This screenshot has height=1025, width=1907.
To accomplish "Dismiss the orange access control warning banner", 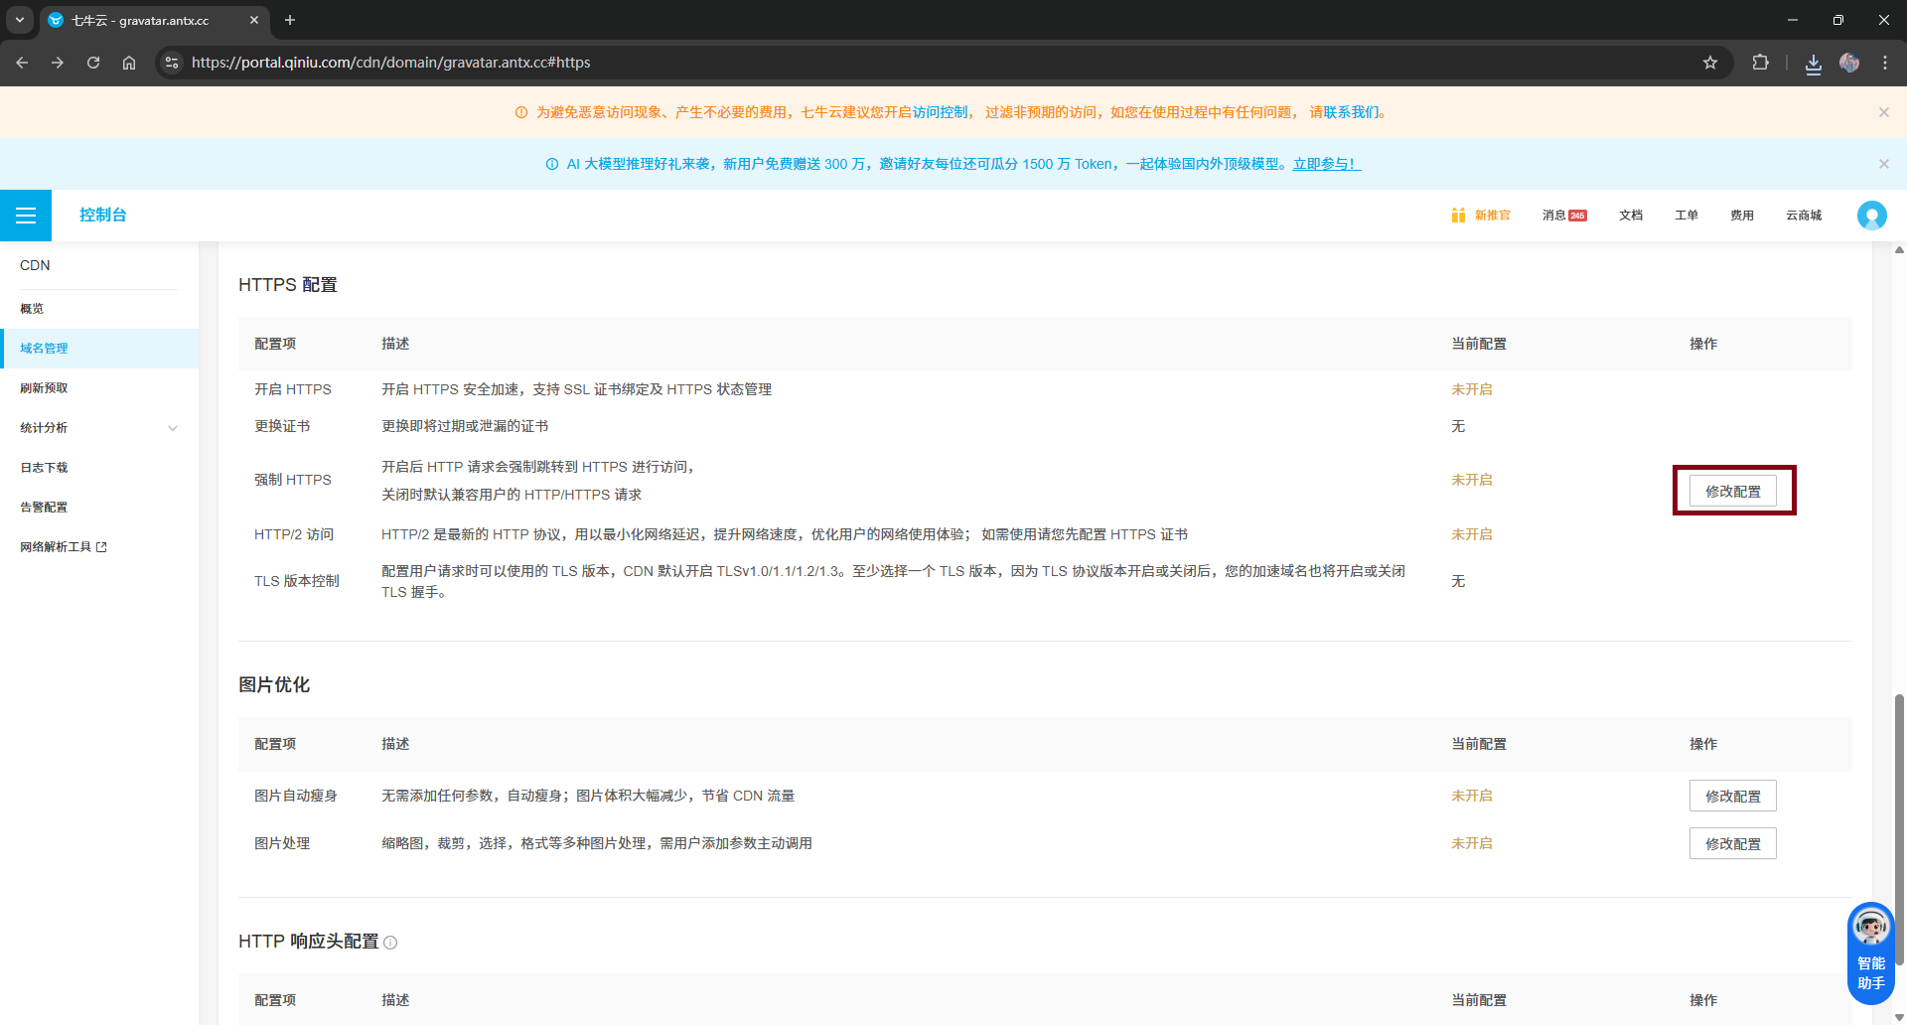I will [1883, 112].
